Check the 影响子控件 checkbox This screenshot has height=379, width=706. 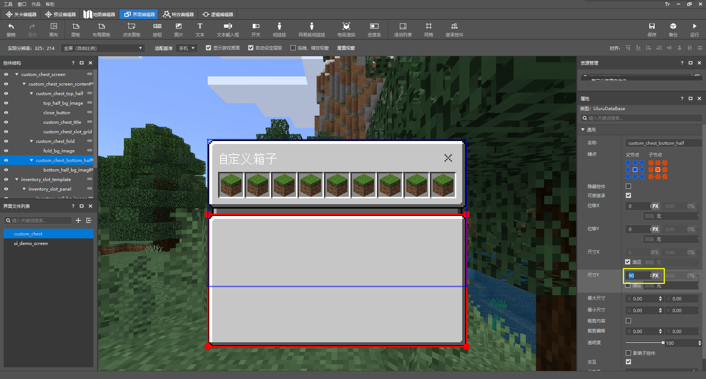(628, 353)
